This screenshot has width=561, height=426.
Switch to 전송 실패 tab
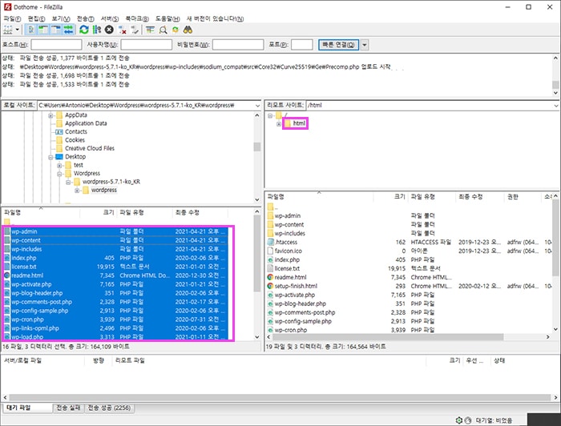point(68,408)
